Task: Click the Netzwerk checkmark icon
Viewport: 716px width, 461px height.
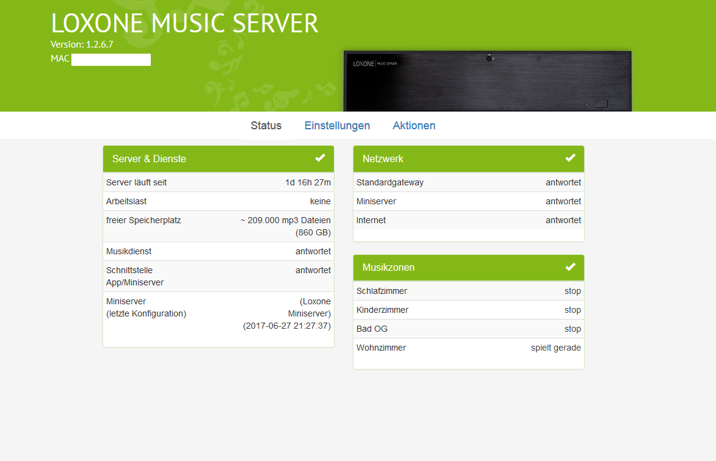Action: [570, 158]
